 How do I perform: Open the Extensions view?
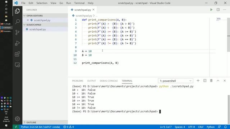(x=17, y=54)
